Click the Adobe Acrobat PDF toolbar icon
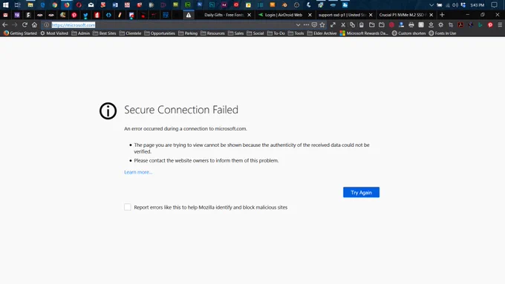The image size is (505, 284). pos(460,24)
